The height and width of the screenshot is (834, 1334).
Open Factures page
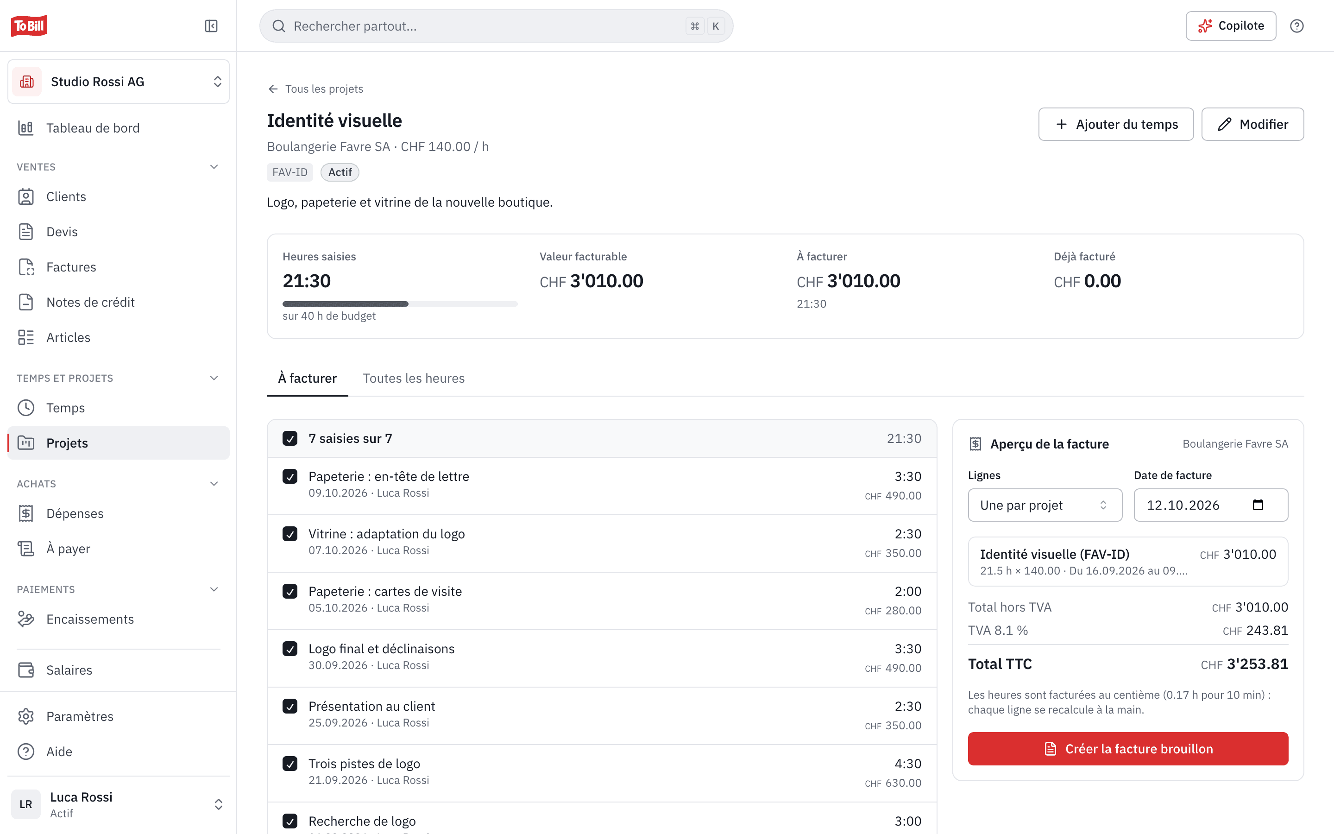tap(119, 267)
